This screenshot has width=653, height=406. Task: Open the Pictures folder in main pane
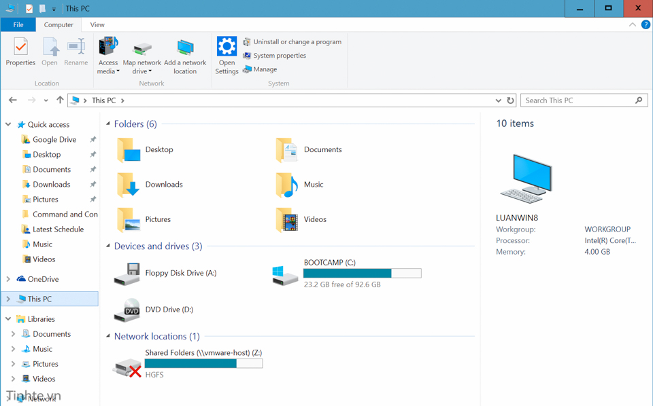pos(144,219)
